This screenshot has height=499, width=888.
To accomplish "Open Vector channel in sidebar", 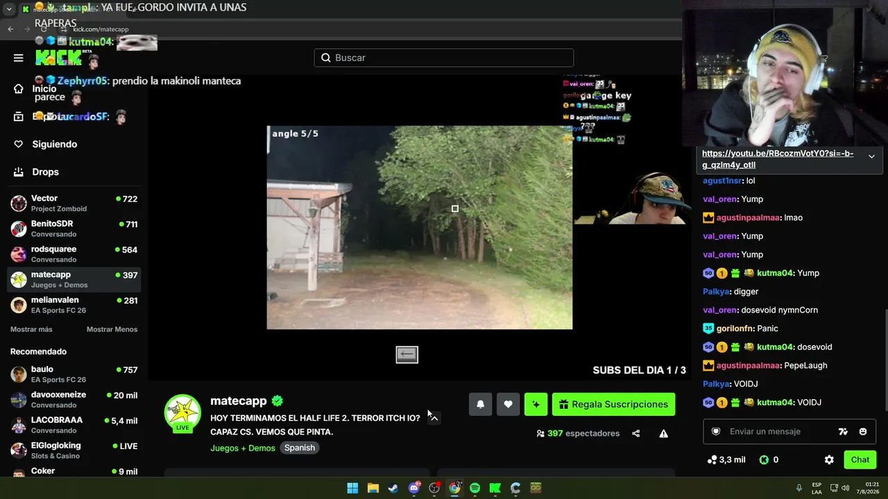I will (x=74, y=203).
